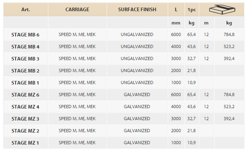This screenshot has height=151, width=250.
Task: Click the Art. column header
Action: point(26,10)
